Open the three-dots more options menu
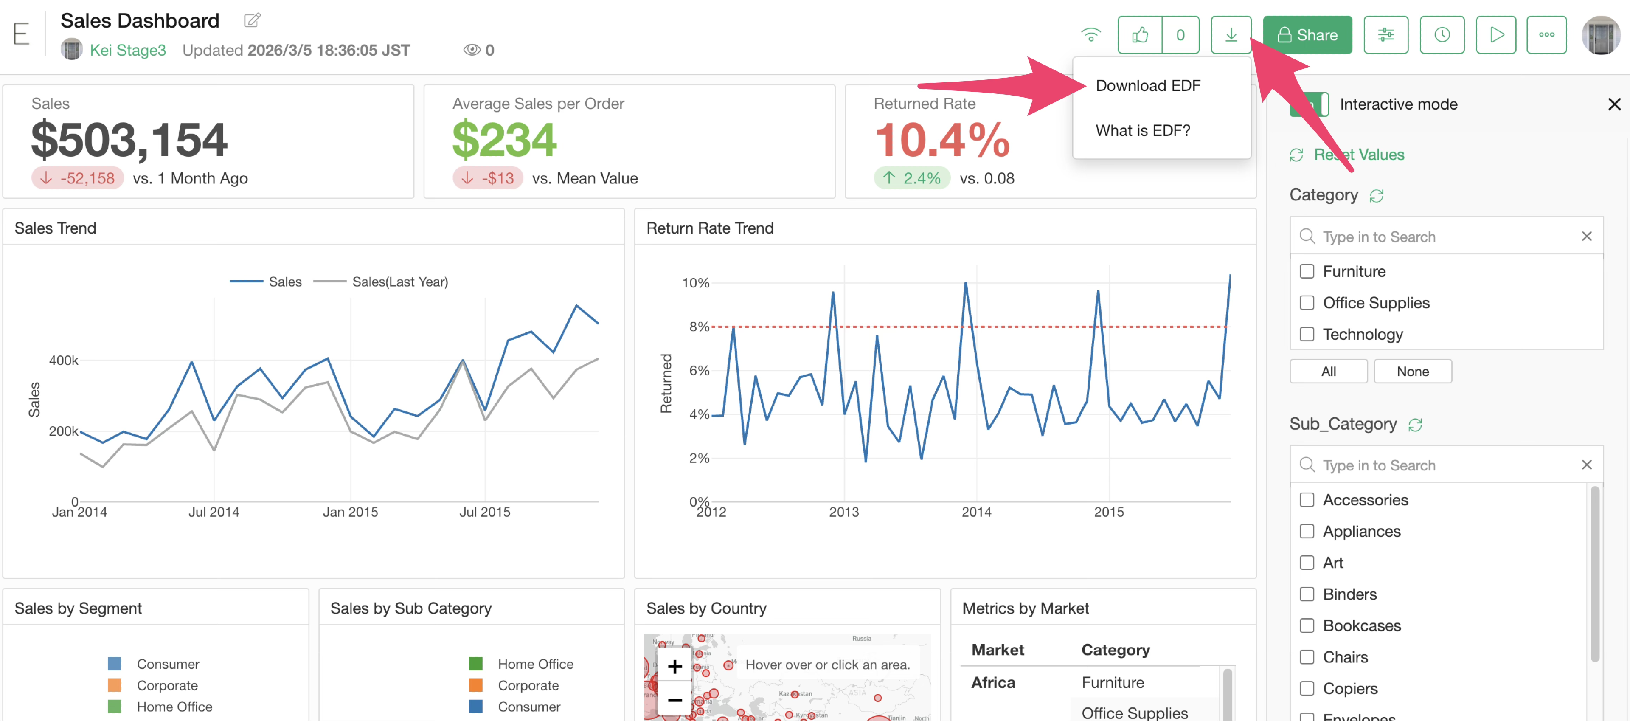1630x721 pixels. 1546,35
